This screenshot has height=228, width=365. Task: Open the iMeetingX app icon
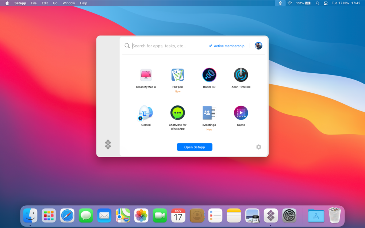(209, 113)
